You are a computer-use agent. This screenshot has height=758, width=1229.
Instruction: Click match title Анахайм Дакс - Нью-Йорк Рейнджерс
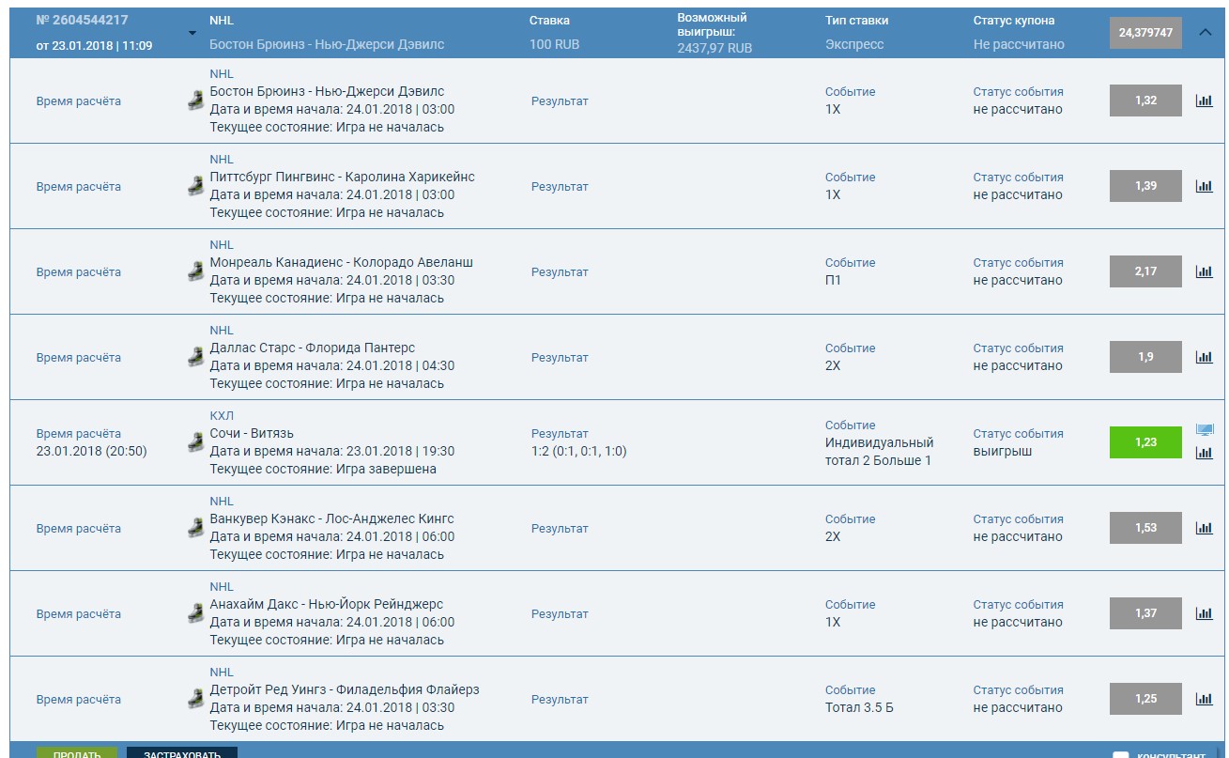[326, 604]
